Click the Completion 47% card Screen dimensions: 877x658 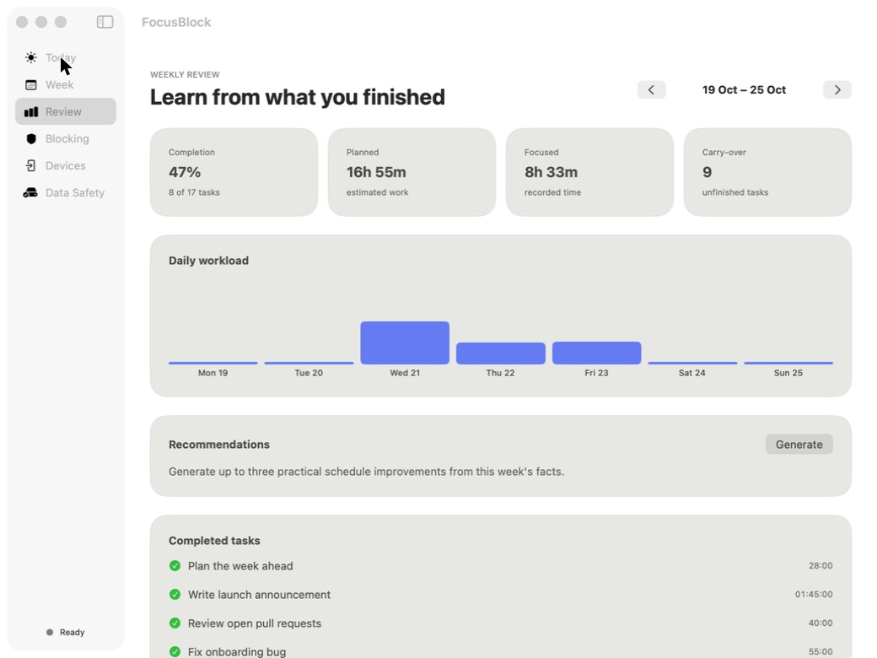[234, 172]
